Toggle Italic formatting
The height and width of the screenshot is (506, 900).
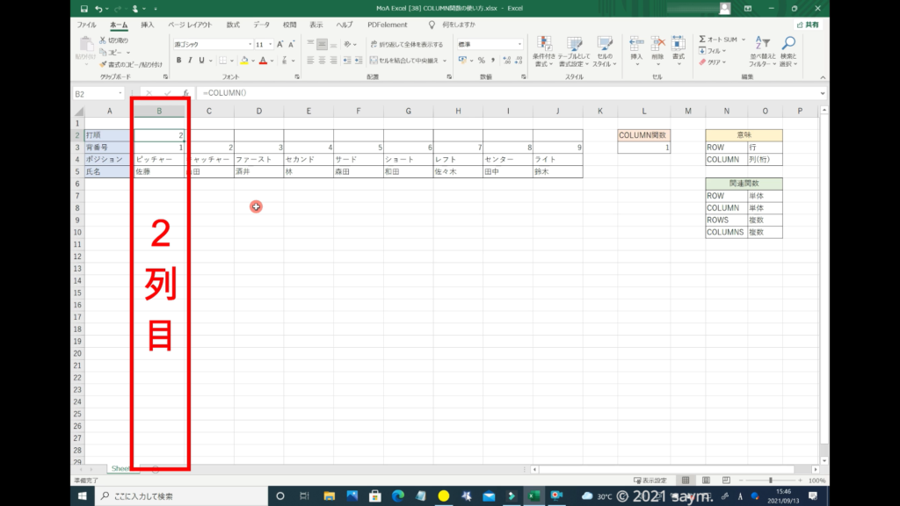pyautogui.click(x=190, y=61)
